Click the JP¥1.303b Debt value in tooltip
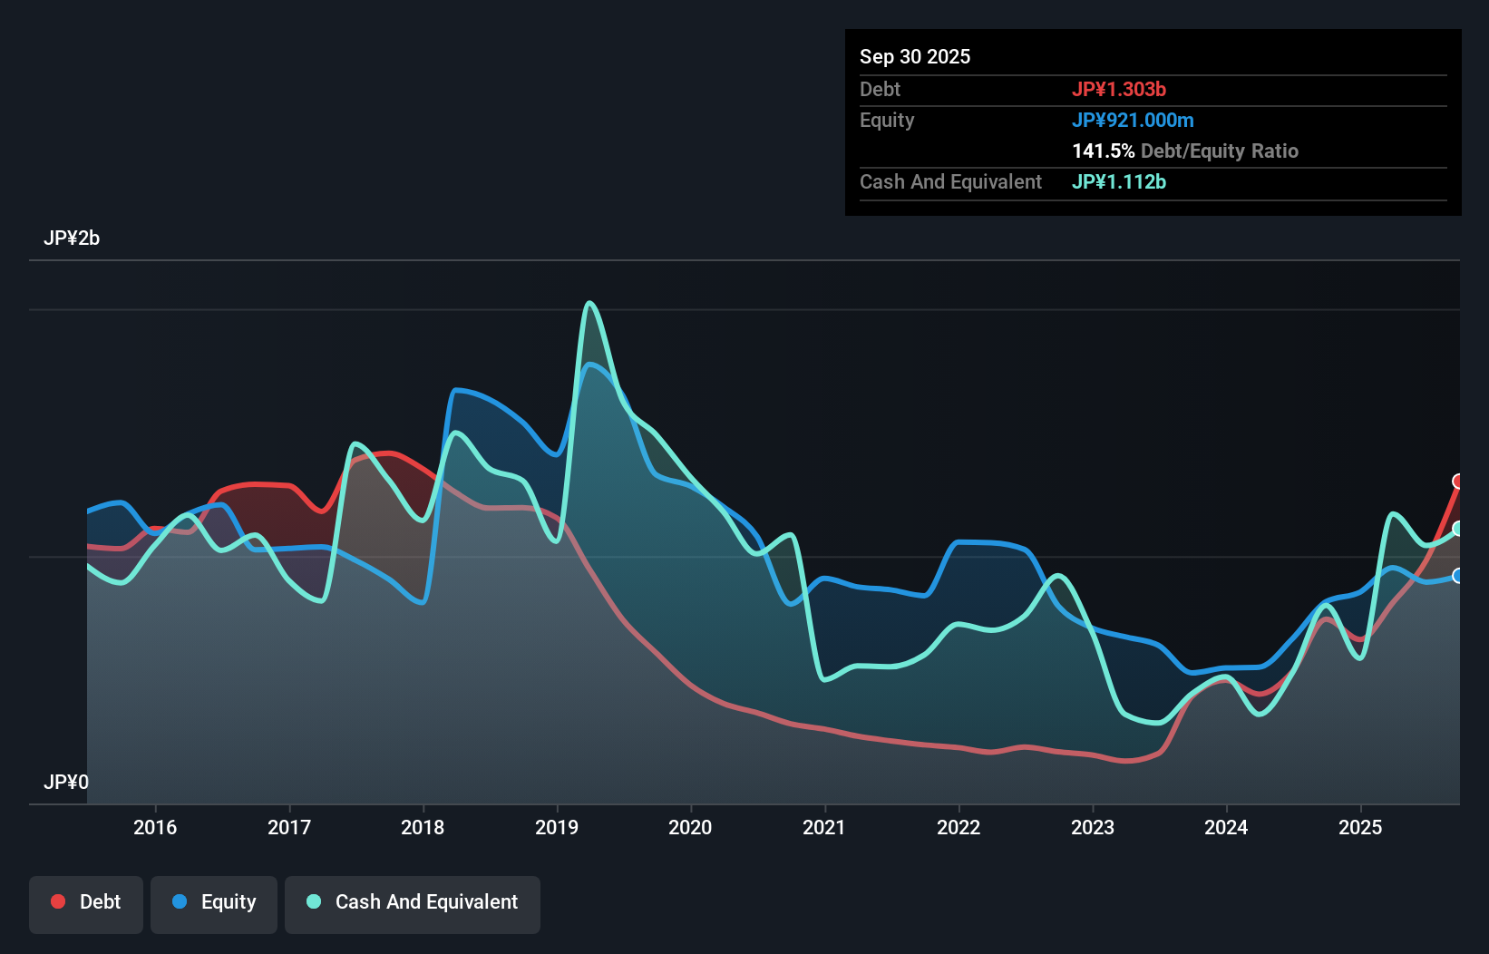This screenshot has height=954, width=1489. (x=1120, y=89)
